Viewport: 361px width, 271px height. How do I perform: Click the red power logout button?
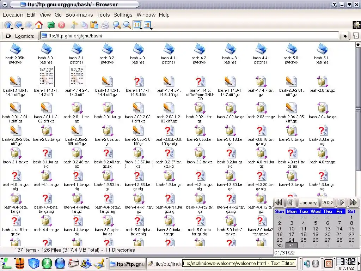pyautogui.click(x=329, y=263)
